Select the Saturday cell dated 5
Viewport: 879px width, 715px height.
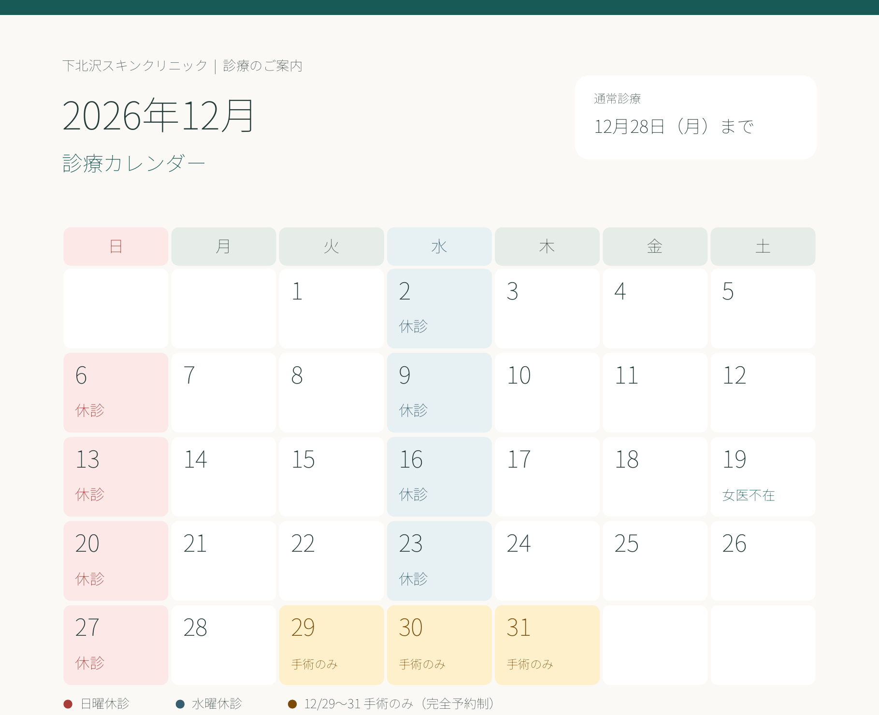(763, 308)
